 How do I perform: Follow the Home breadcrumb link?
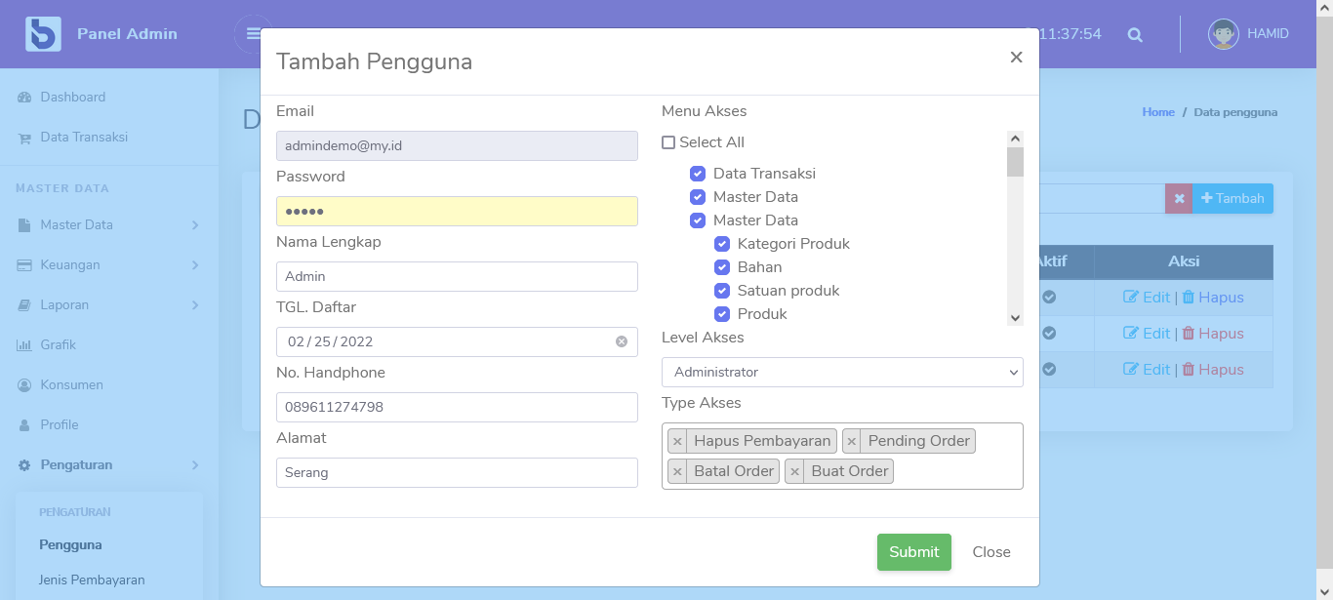click(x=1158, y=112)
